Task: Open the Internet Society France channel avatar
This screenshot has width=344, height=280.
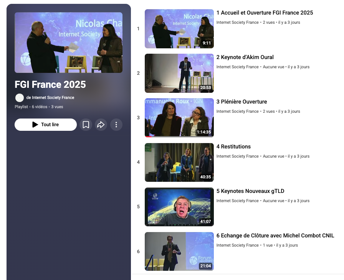Action: 20,98
